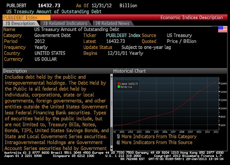230x165 pixels.
Task: Click the 2012 label on chart axis
Action: [x=216, y=132]
